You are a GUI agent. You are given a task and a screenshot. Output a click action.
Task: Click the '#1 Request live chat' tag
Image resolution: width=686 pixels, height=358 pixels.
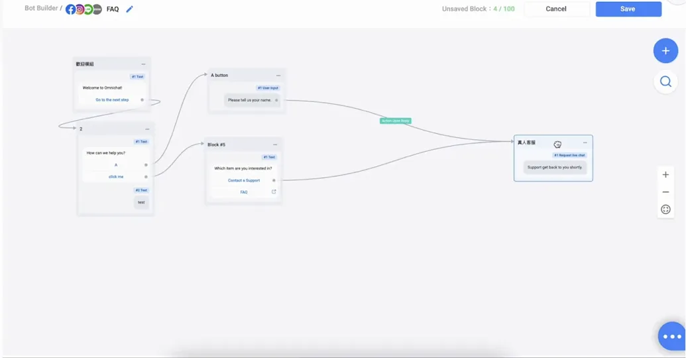pos(569,155)
